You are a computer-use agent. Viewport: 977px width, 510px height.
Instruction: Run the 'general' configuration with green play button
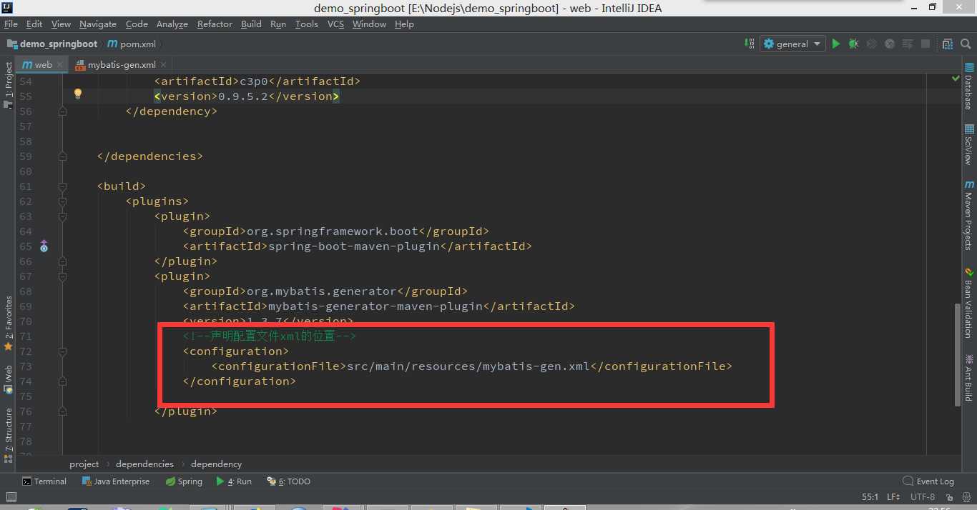pyautogui.click(x=835, y=44)
